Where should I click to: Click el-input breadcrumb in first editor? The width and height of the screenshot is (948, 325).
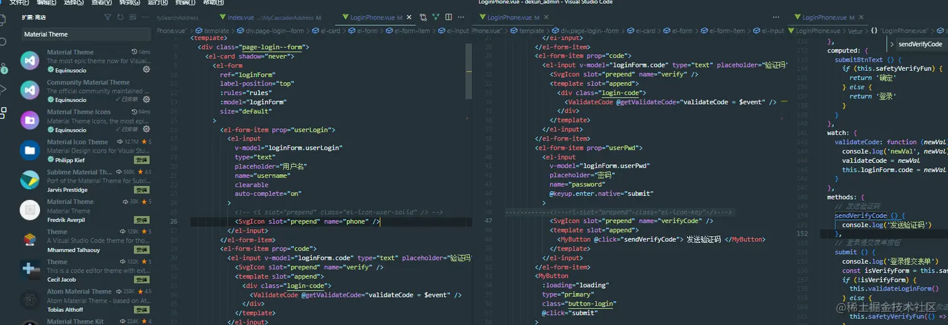point(453,31)
